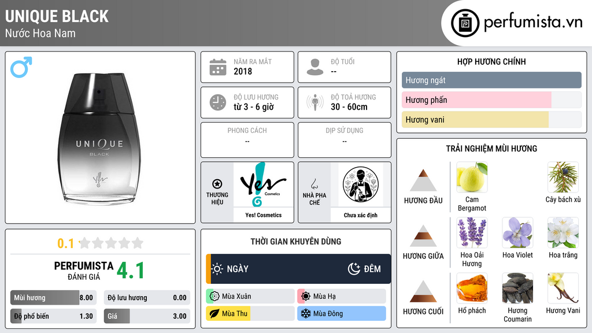
Task: Click the flower icon for Mùa Xuân
Action: [214, 297]
